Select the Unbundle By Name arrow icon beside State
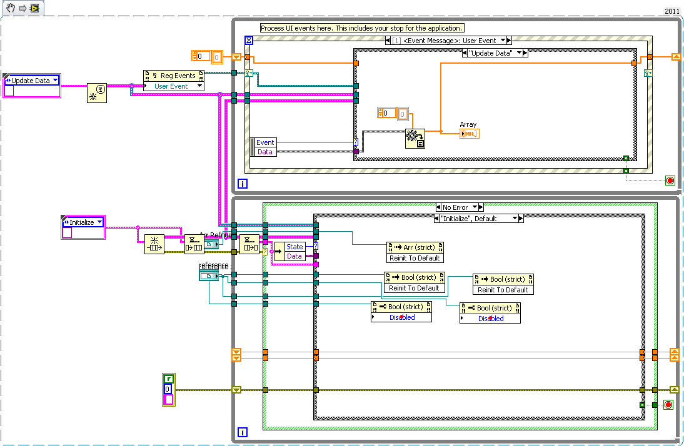 click(x=279, y=252)
